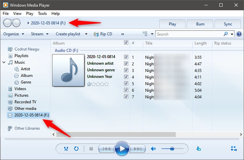Image resolution: width=244 pixels, height=160 pixels.
Task: Rate the album using the stars
Action: (98, 84)
